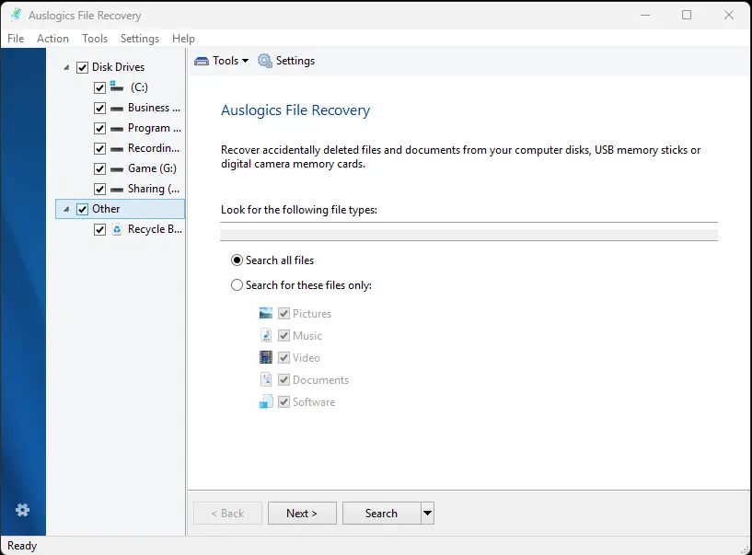The height and width of the screenshot is (555, 752).
Task: Uncheck the Recycle Bin checkbox
Action: 99,230
